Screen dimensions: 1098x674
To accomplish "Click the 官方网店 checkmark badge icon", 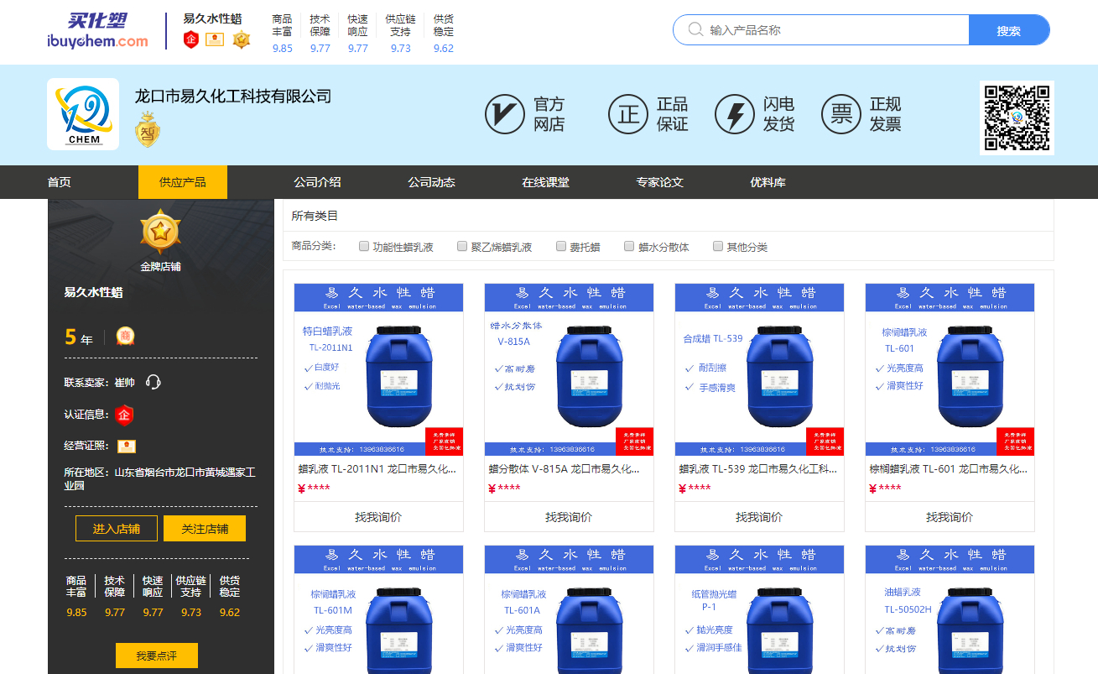I will [504, 114].
